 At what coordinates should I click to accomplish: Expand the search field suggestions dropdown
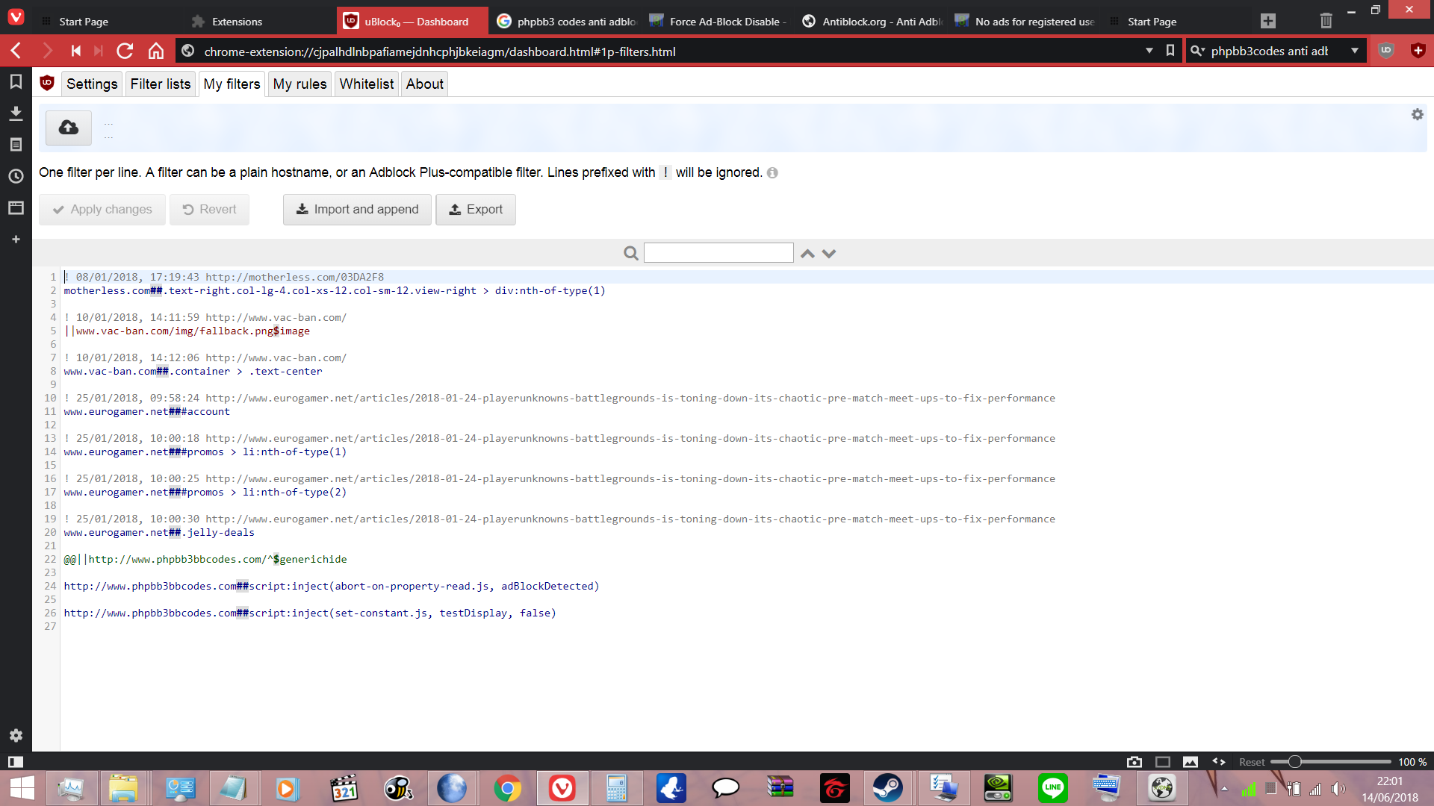click(x=1354, y=51)
